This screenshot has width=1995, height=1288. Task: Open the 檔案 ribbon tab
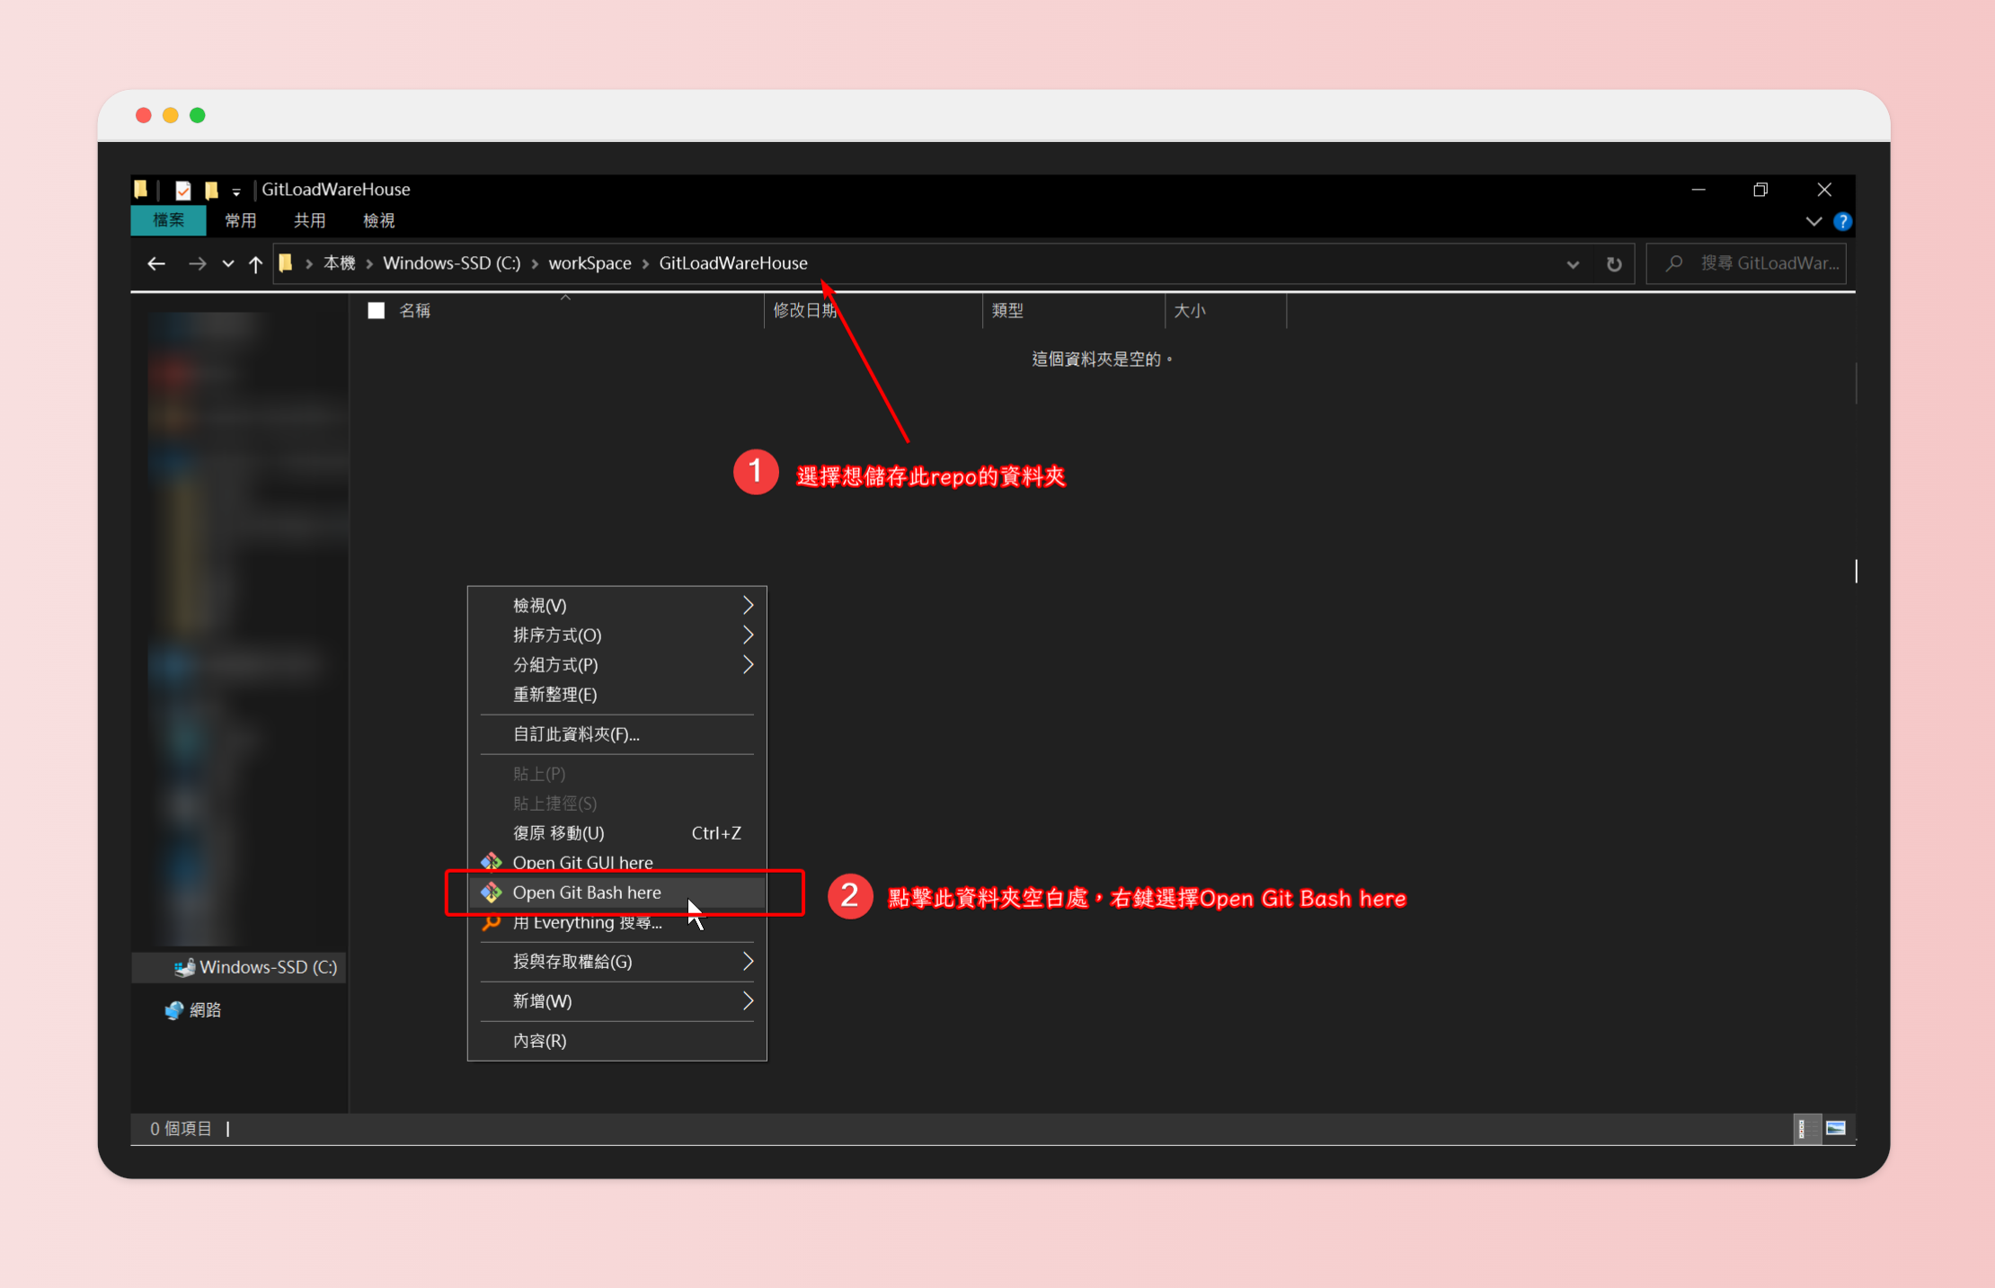coord(168,220)
